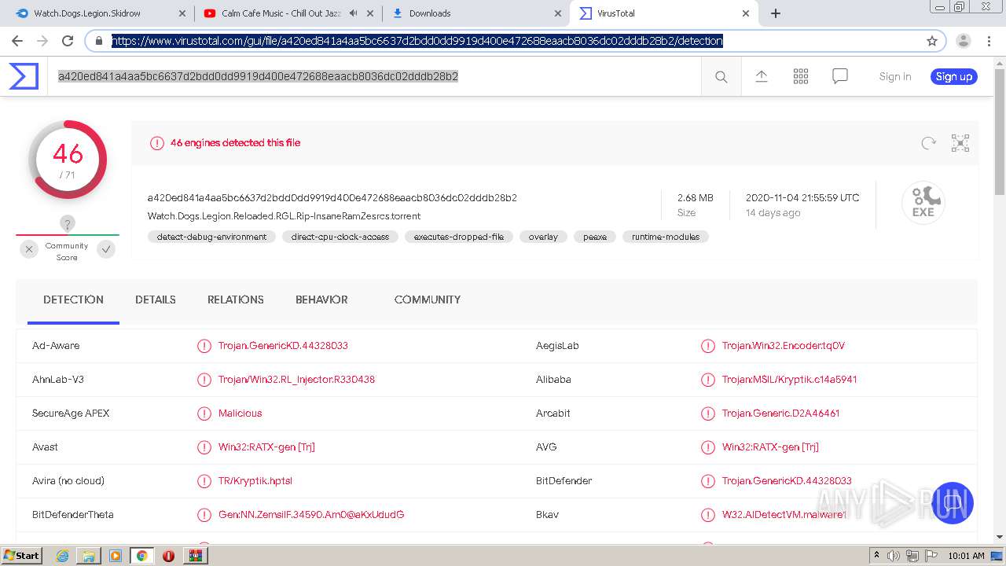This screenshot has width=1006, height=566.
Task: Reload the page
Action: tap(68, 41)
